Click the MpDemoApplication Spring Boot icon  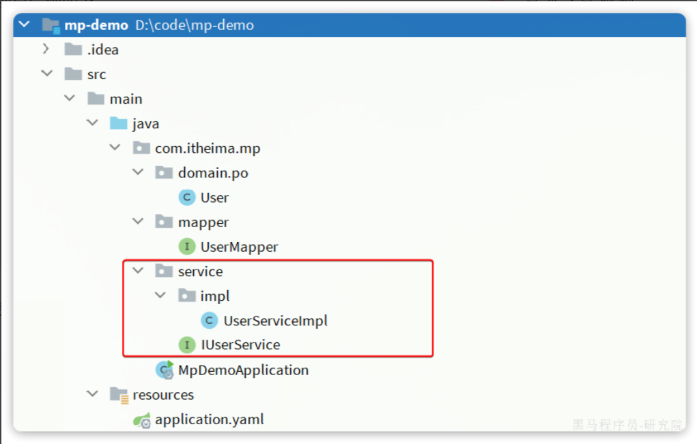[x=164, y=370]
